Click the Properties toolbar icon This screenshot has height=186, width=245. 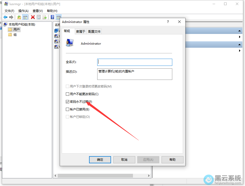tap(39, 17)
